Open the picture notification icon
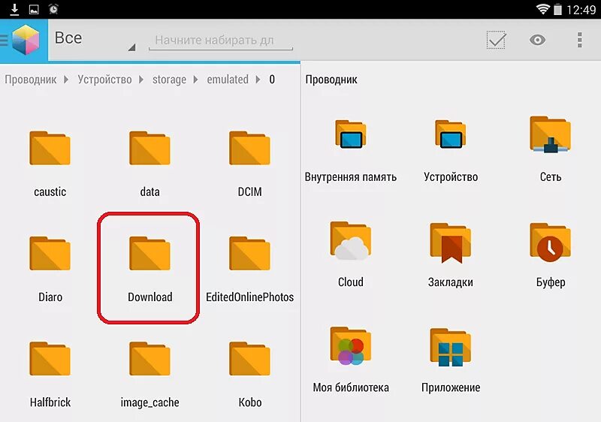Viewport: 601px width, 422px height. click(x=34, y=9)
